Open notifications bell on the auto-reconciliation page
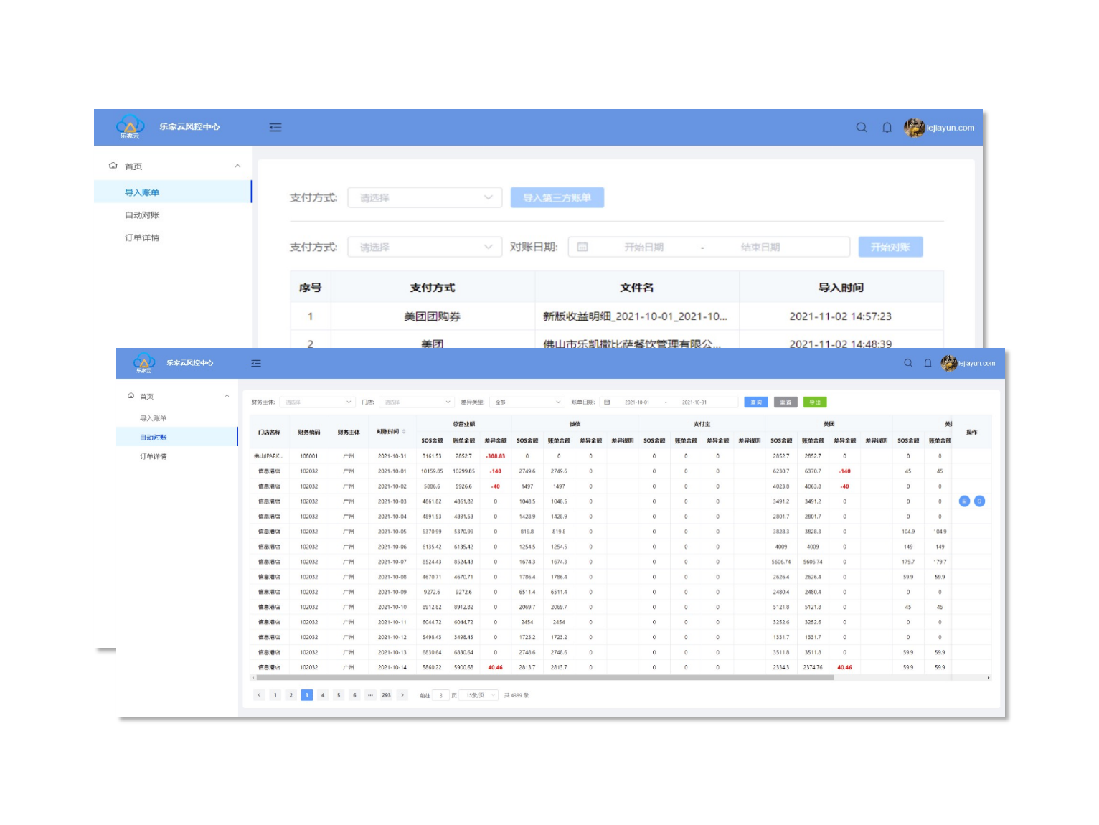The height and width of the screenshot is (825, 1099). (x=928, y=363)
